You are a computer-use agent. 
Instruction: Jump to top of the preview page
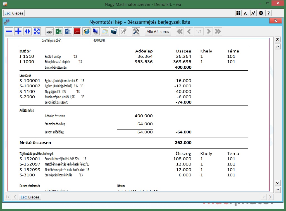(x=278, y=40)
